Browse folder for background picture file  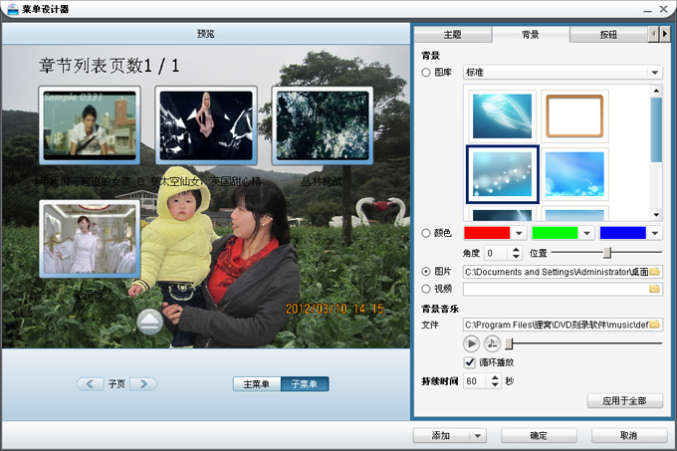[x=654, y=272]
